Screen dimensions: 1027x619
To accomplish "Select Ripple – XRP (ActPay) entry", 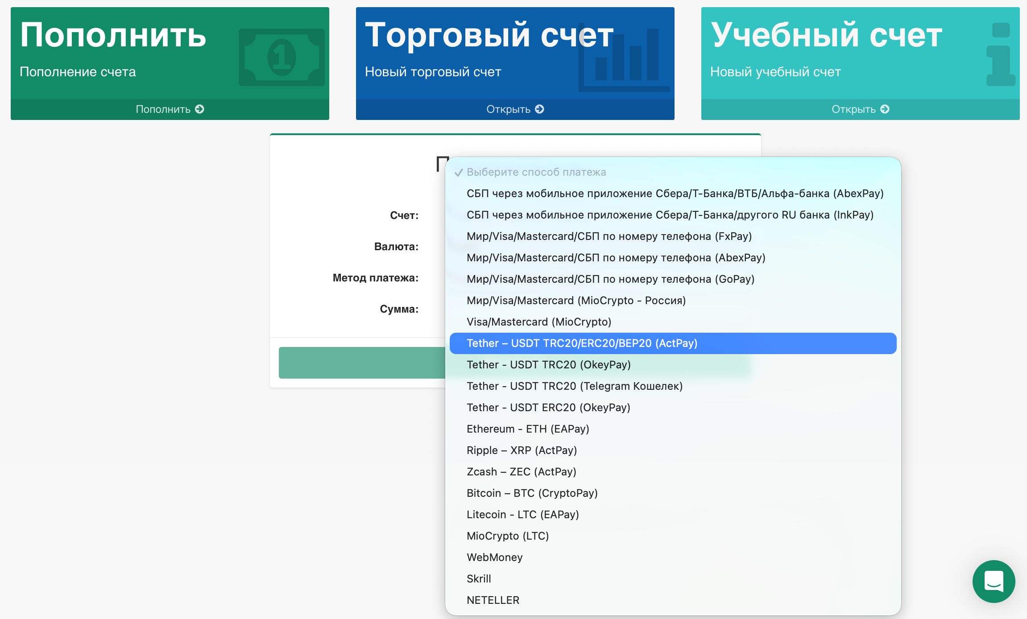I will coord(522,450).
